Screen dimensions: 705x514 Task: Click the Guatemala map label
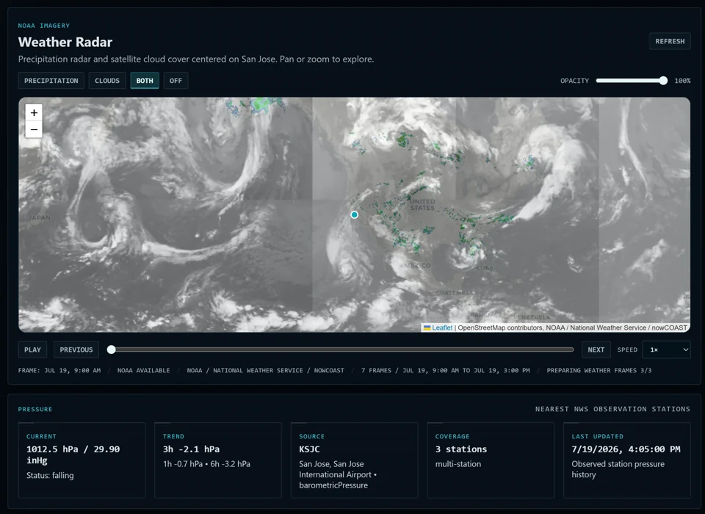(454, 293)
